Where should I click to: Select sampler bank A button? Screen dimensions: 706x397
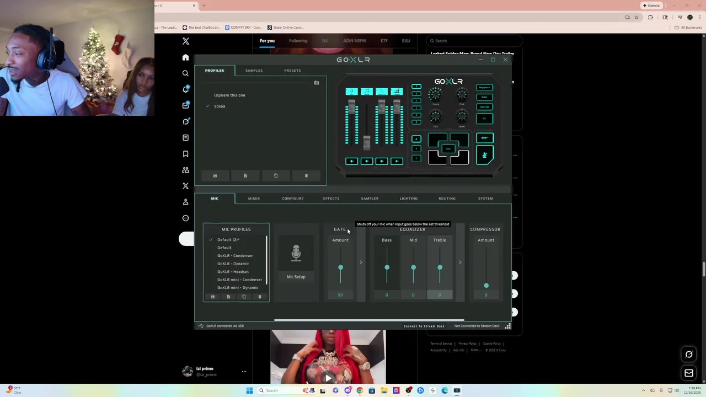(x=416, y=139)
